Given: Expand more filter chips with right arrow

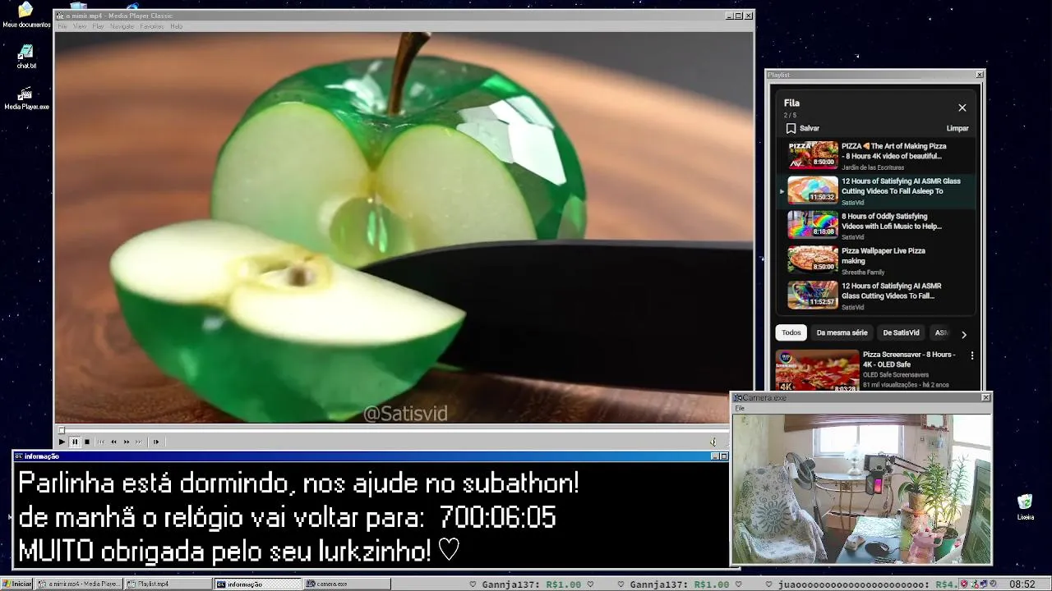Looking at the screenshot, I should [x=964, y=334].
